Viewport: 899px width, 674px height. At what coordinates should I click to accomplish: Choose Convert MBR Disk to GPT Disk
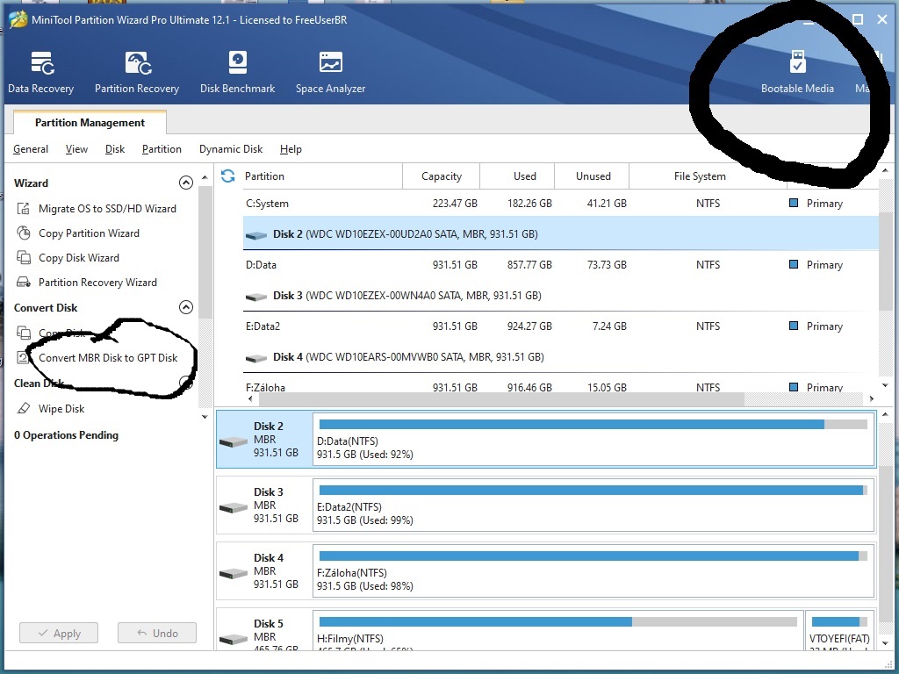coord(108,358)
